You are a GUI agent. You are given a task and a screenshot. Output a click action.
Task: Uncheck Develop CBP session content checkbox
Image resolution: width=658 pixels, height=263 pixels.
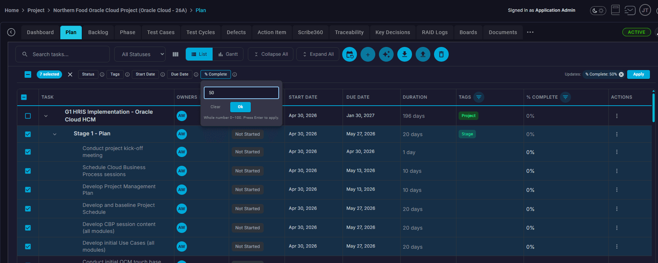(28, 228)
